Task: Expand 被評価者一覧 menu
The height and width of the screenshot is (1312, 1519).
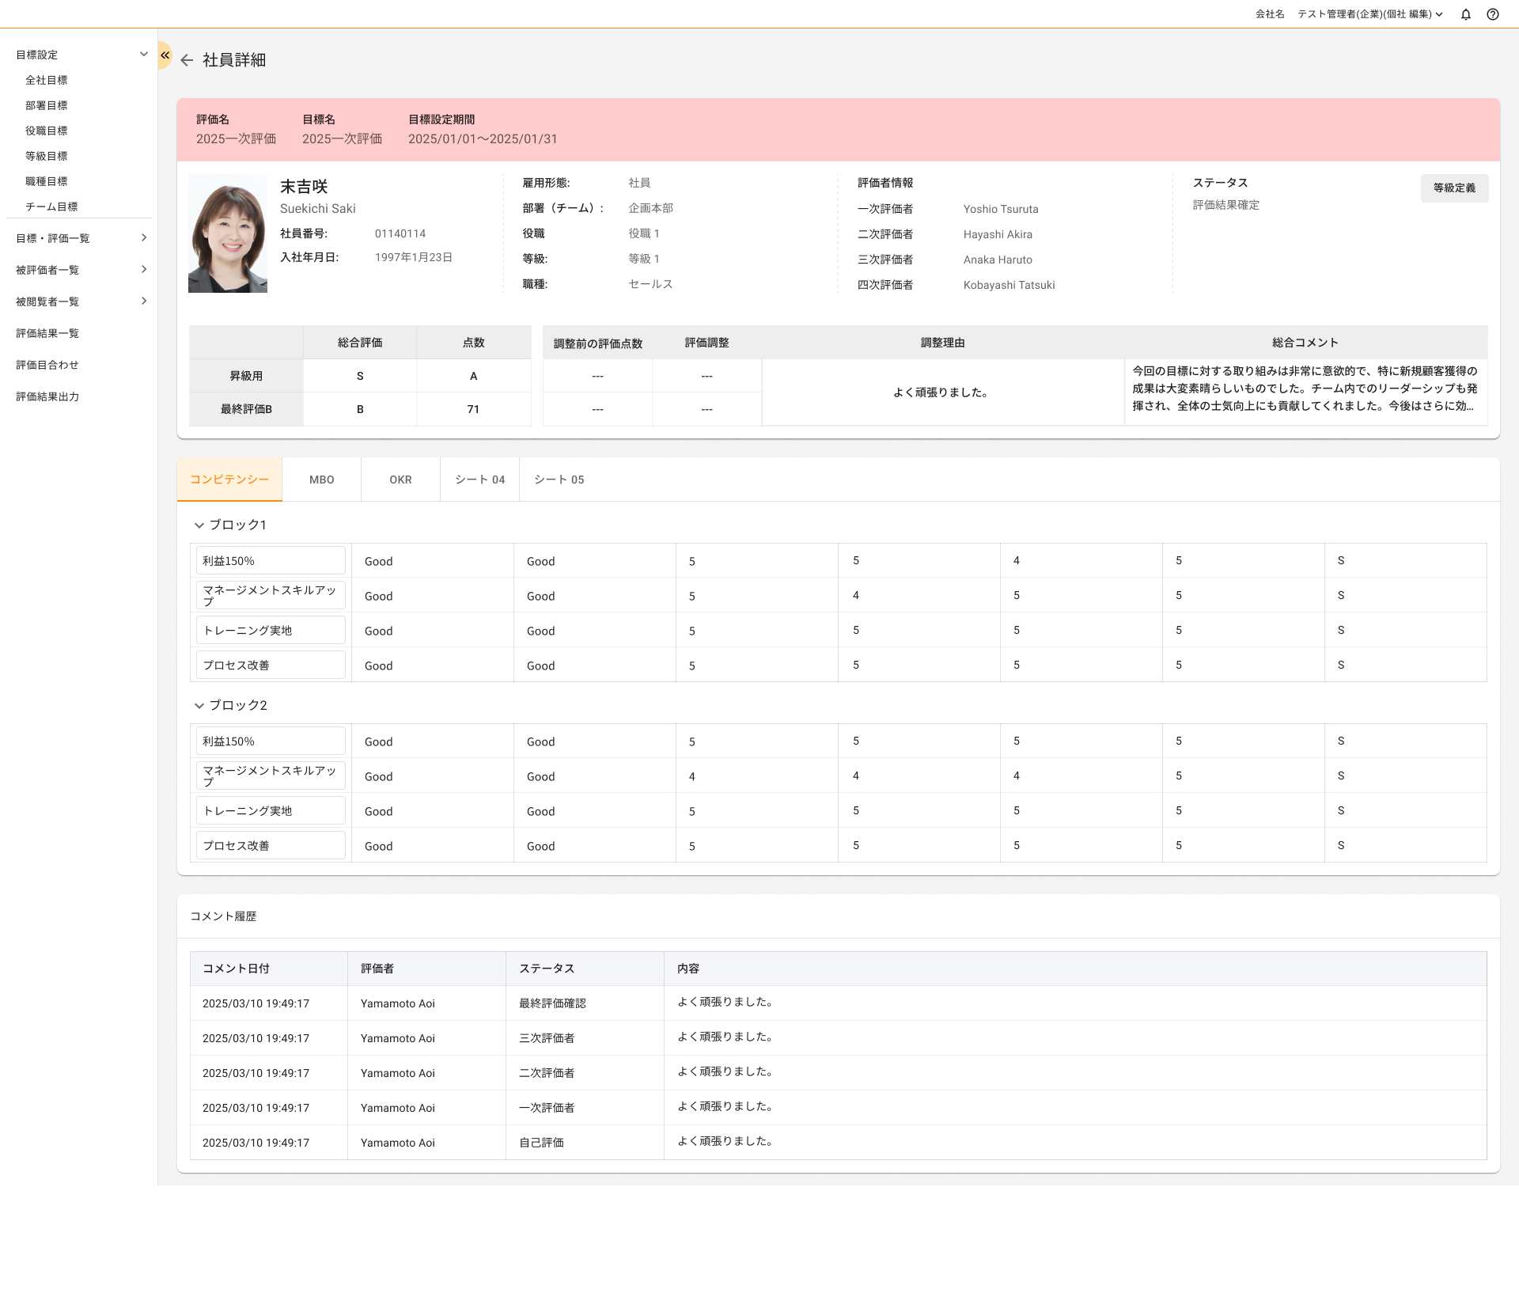Action: [144, 269]
